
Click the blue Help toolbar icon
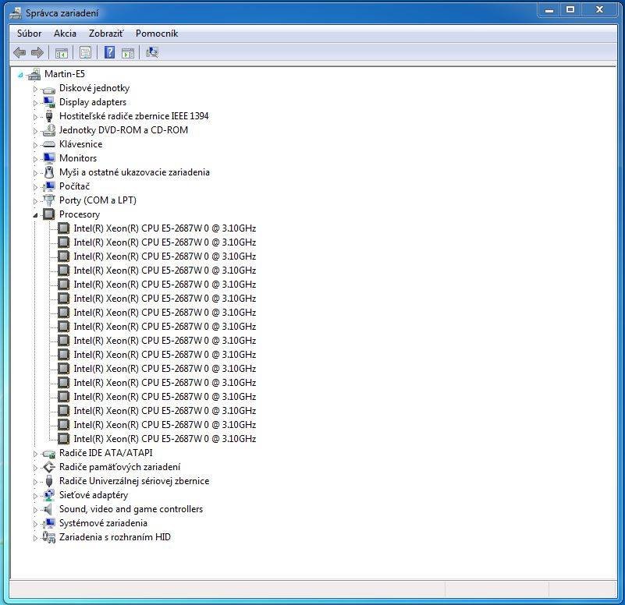109,52
